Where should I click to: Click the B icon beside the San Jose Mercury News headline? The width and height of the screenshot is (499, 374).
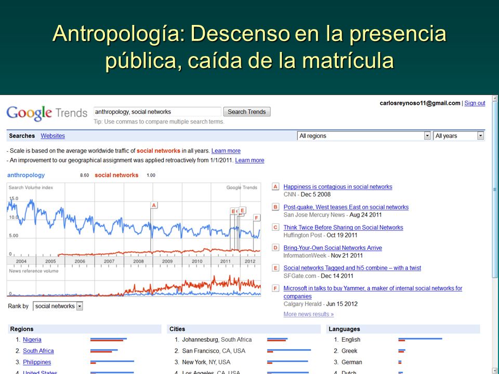tap(275, 207)
